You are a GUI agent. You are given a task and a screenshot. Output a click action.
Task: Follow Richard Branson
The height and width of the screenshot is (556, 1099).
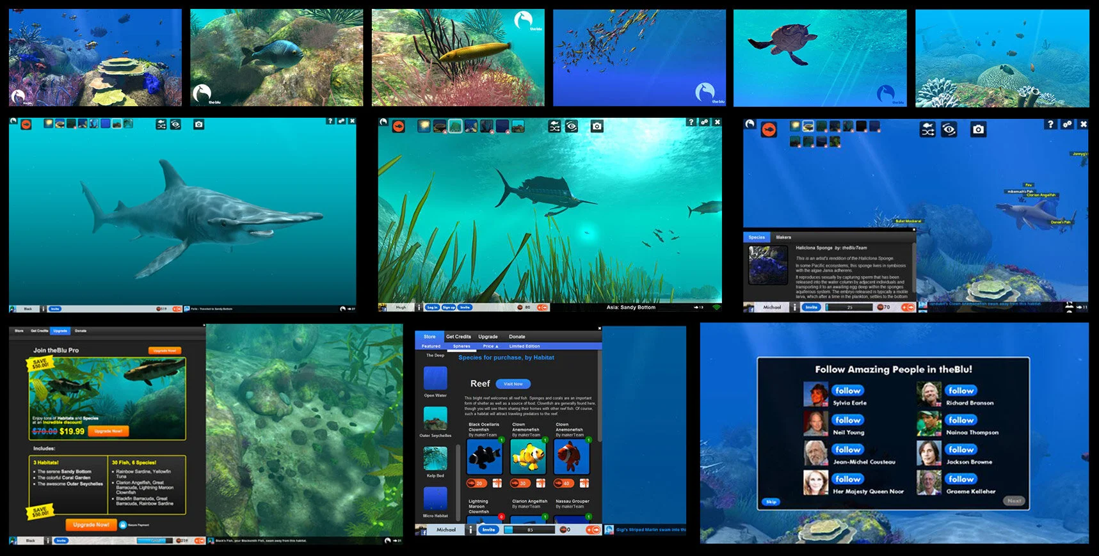[961, 390]
